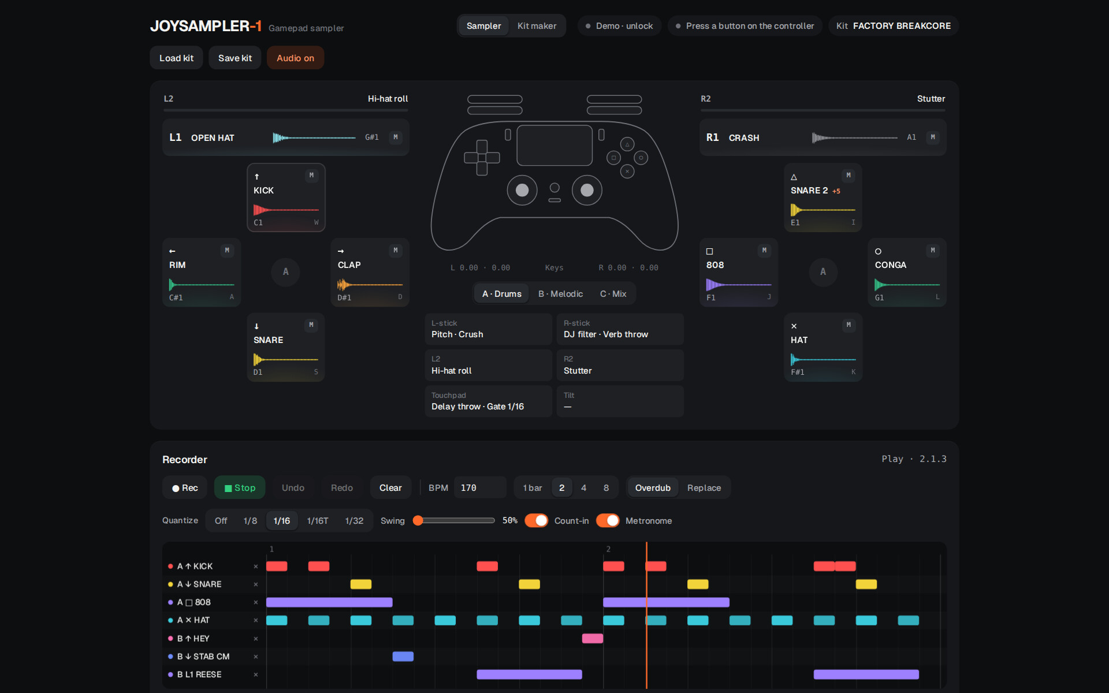Image resolution: width=1109 pixels, height=693 pixels.
Task: Set quantize to 1/16T
Action: click(318, 521)
